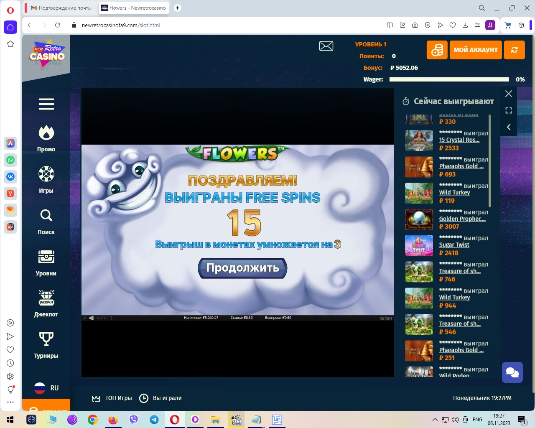Click the winners list scrollbar
Screen dimensions: 535x428
[x=489, y=161]
